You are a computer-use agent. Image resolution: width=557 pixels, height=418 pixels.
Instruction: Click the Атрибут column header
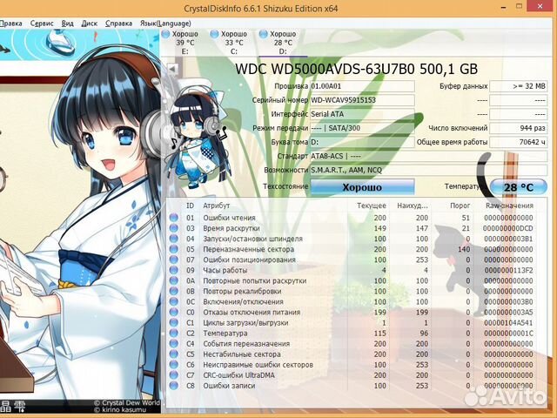point(217,206)
